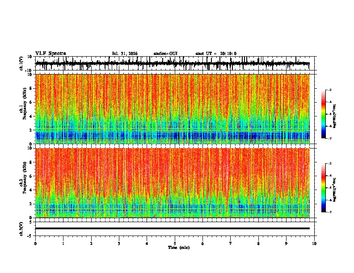354x273 pixels.
Task: Click the "VLF Spectra" plot title
Action: coord(51,54)
